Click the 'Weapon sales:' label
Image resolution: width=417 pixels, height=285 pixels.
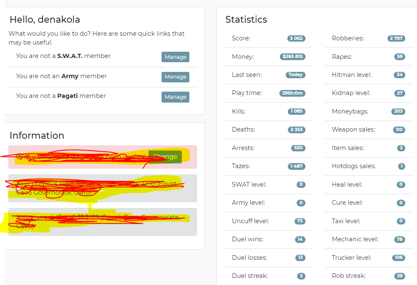[x=353, y=129]
